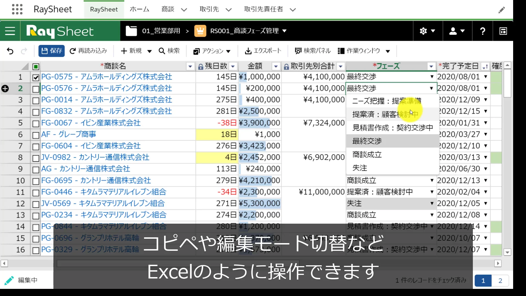Toggle the select-all header checkbox
The width and height of the screenshot is (526, 296).
click(36, 67)
